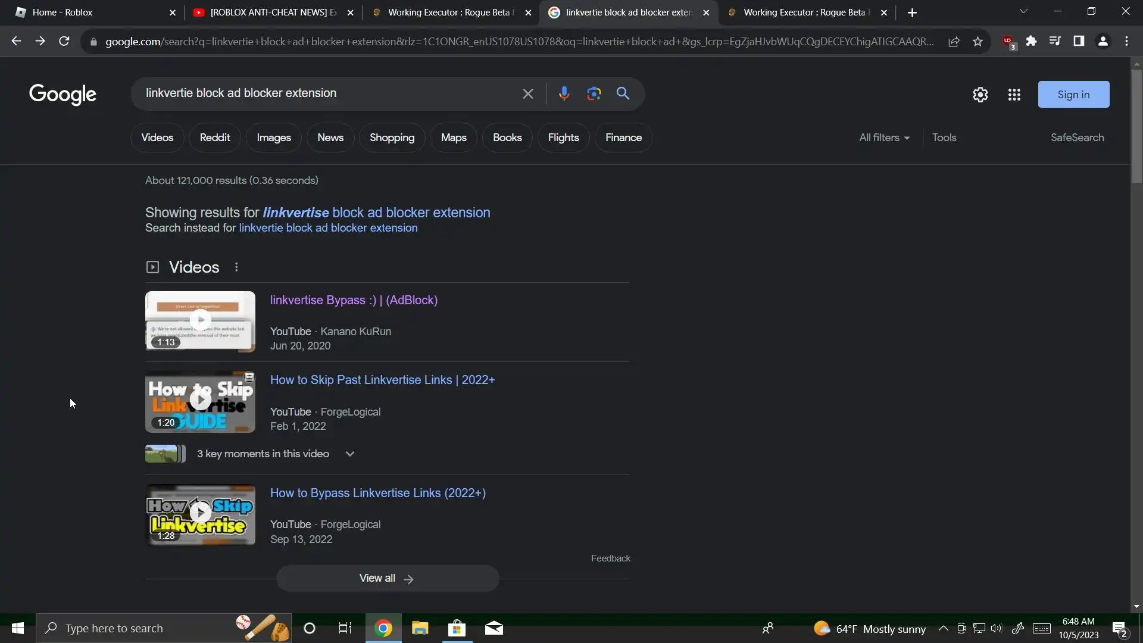Click the voice search microphone icon
This screenshot has width=1143, height=643.
(x=564, y=93)
